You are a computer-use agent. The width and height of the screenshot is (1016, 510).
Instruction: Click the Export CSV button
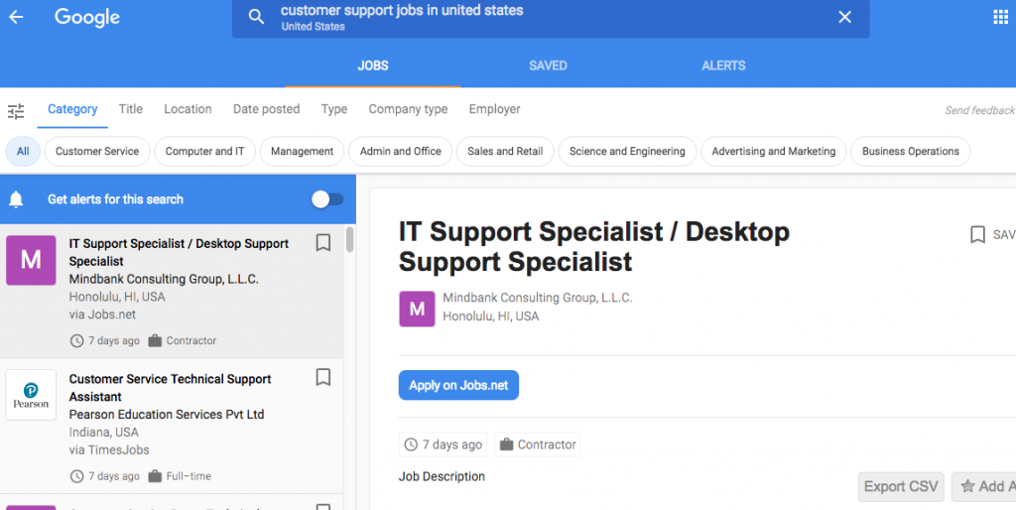click(x=901, y=486)
